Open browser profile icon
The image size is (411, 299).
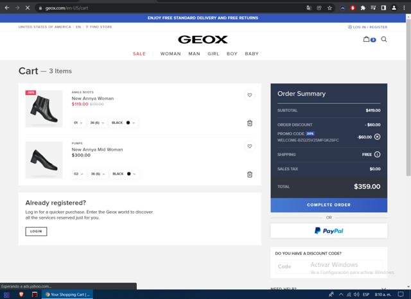[x=394, y=8]
